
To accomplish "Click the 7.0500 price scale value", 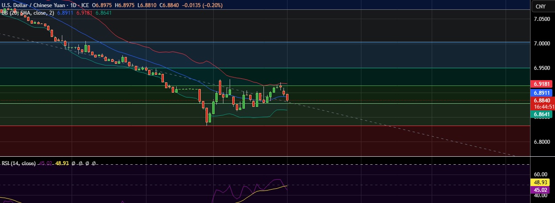I will pos(543,19).
